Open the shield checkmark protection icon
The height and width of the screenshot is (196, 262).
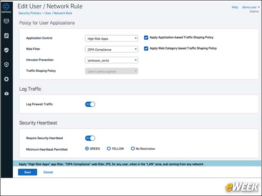click(x=7, y=50)
